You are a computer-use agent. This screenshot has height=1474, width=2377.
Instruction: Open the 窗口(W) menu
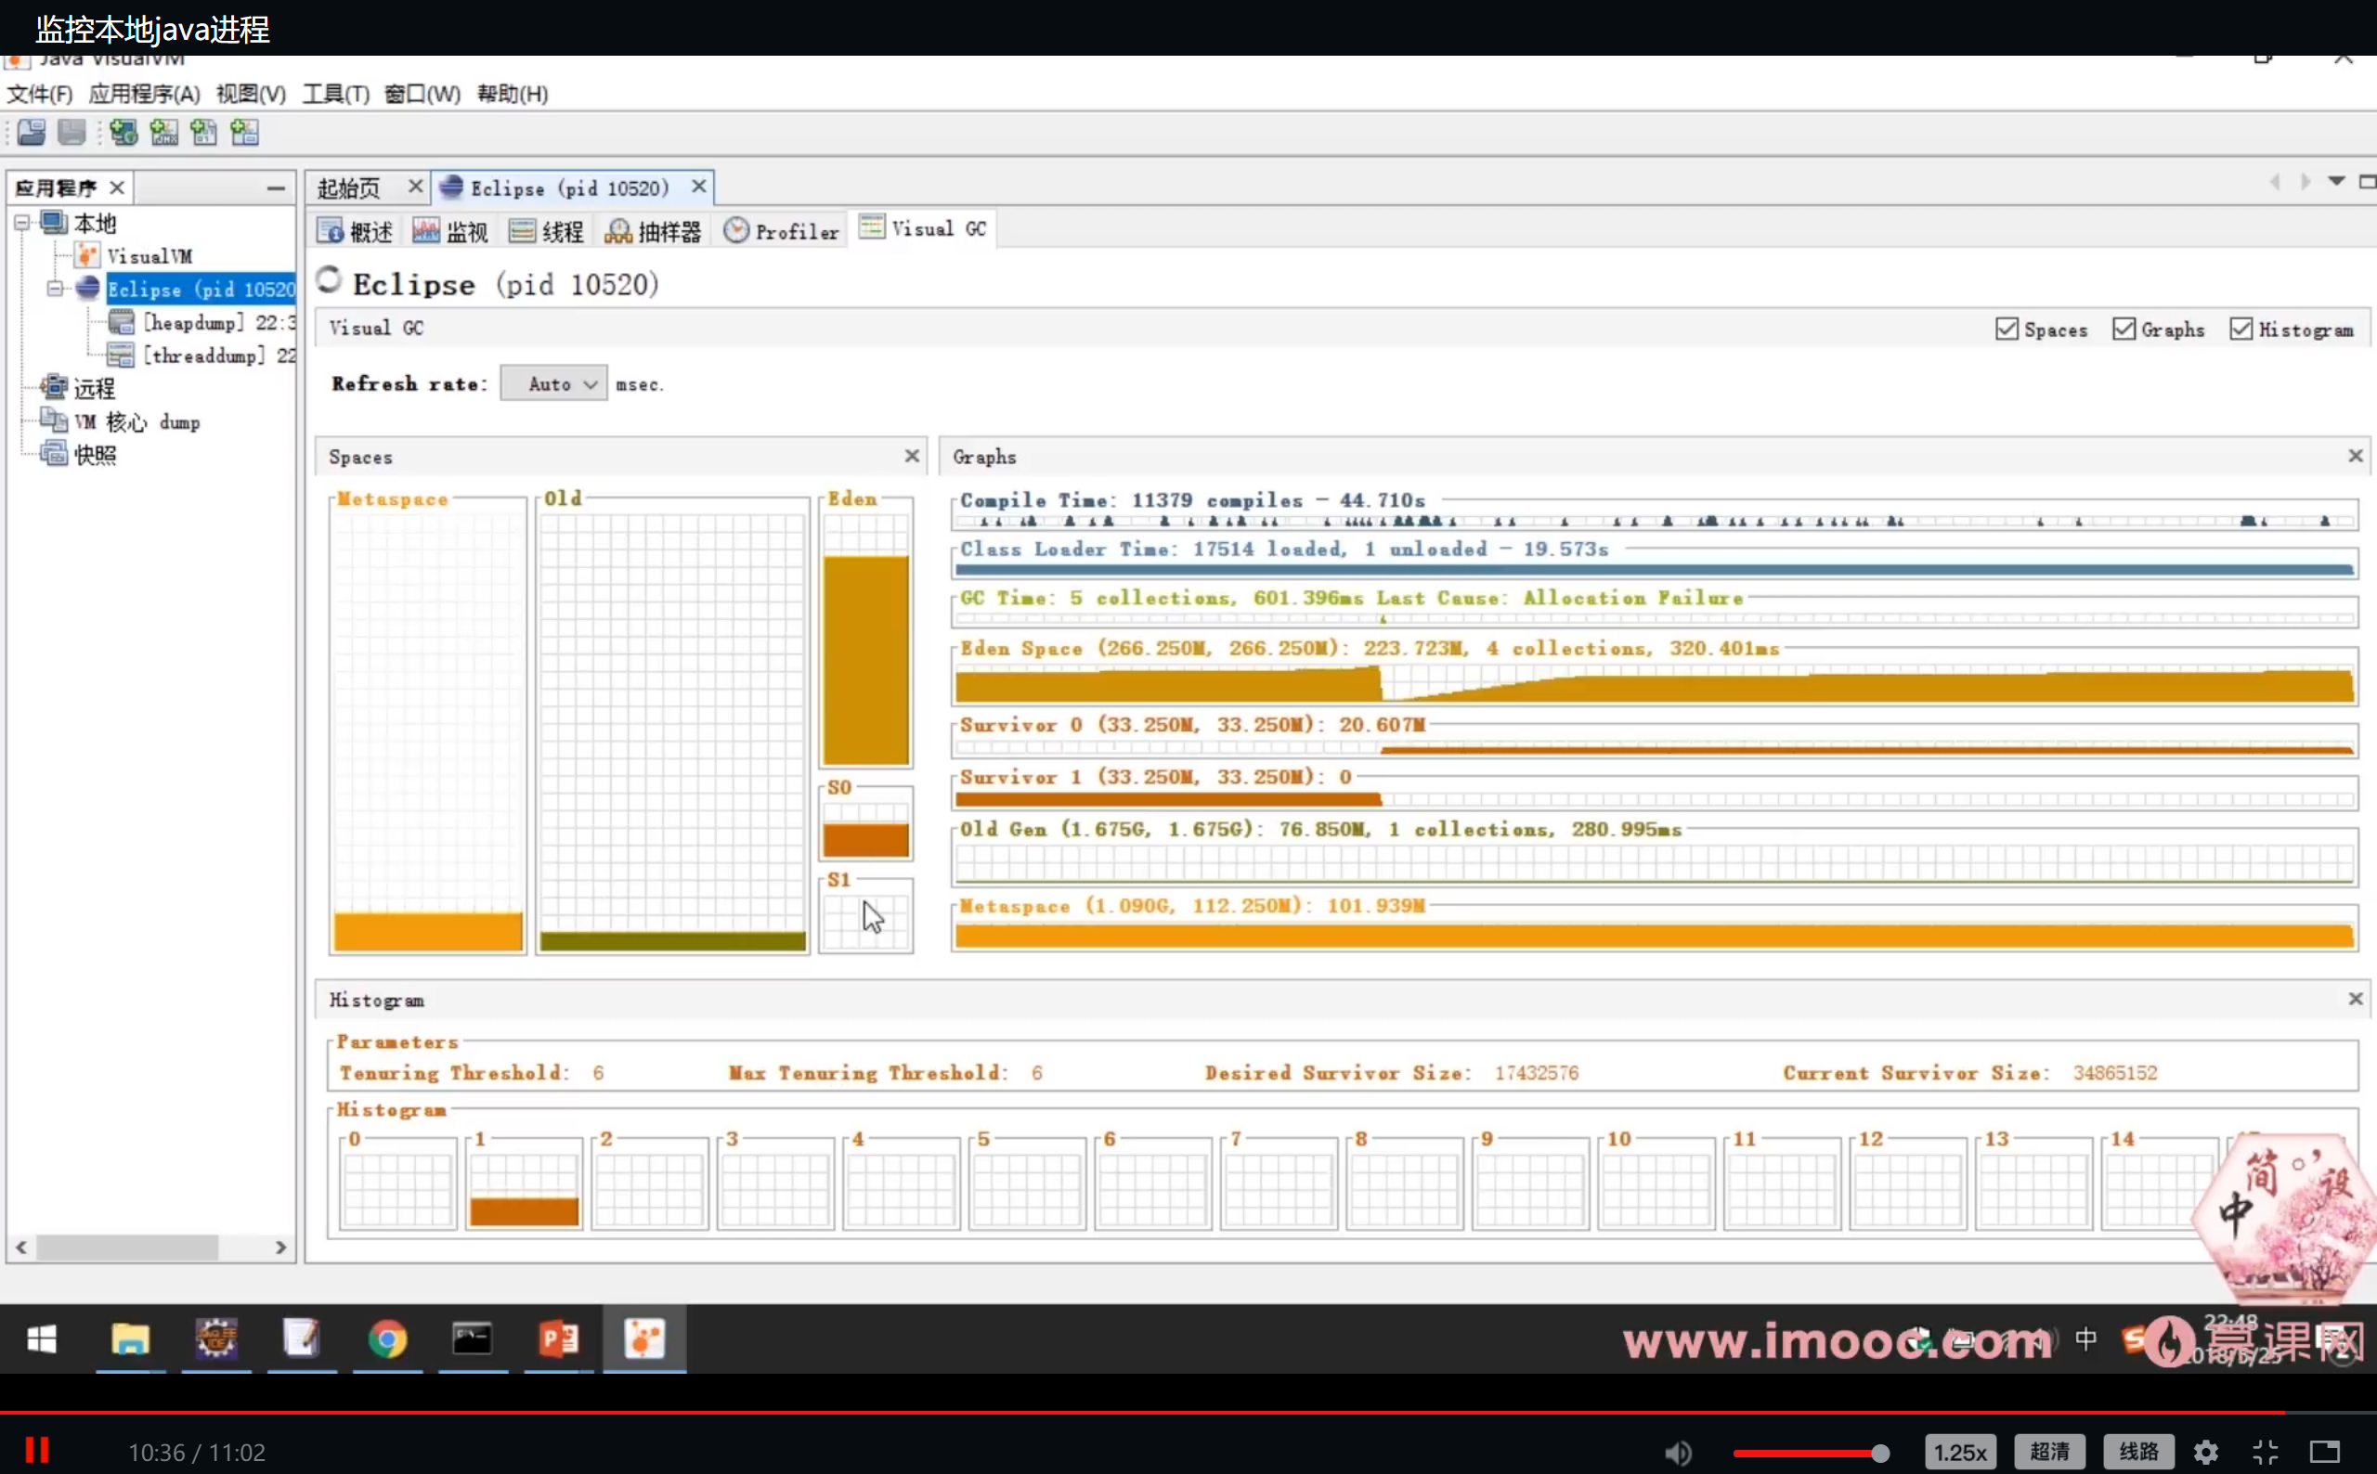(x=422, y=94)
